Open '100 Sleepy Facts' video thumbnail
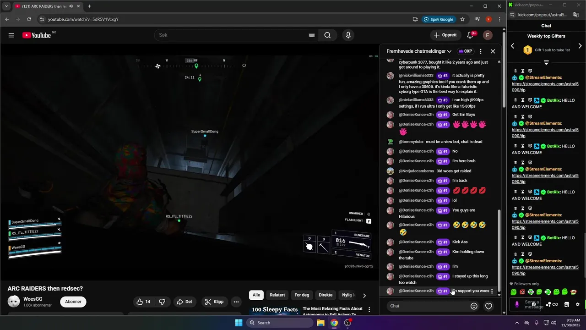 coord(275,310)
